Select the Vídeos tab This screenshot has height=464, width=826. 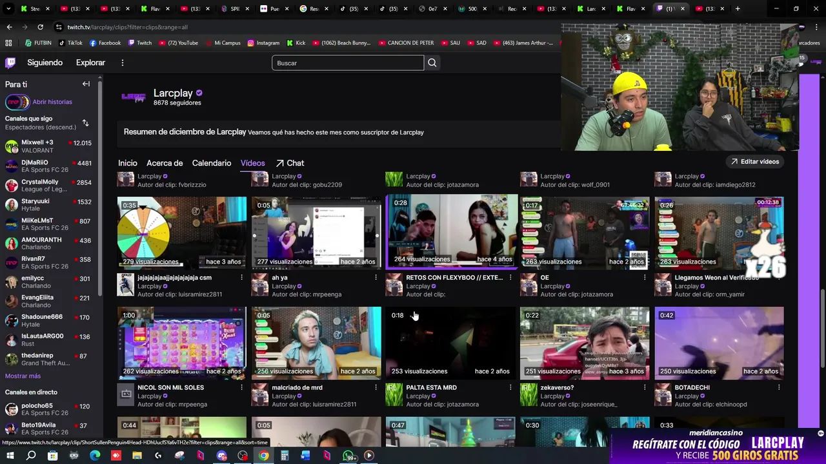click(252, 163)
